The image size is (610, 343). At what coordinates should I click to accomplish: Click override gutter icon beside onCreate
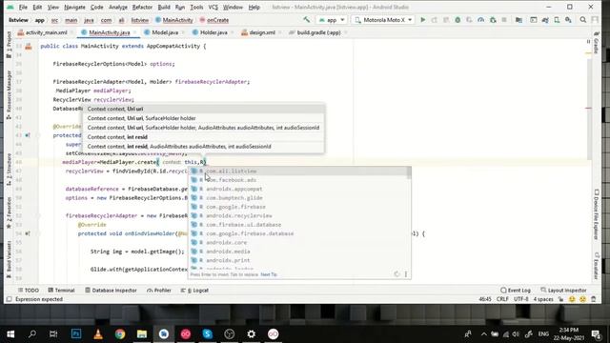coord(28,135)
